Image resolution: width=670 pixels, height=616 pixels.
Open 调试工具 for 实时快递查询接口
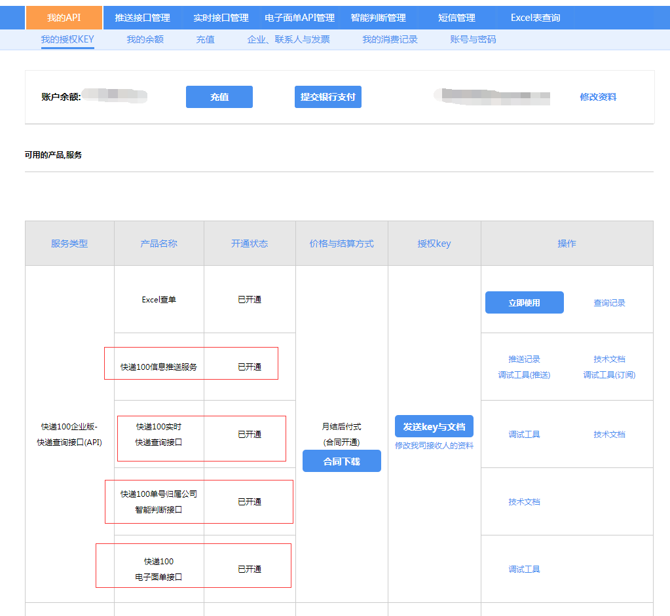525,434
